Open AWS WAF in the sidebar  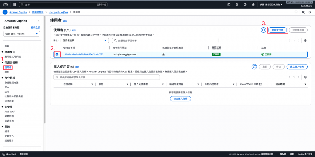pyautogui.click(x=9, y=112)
